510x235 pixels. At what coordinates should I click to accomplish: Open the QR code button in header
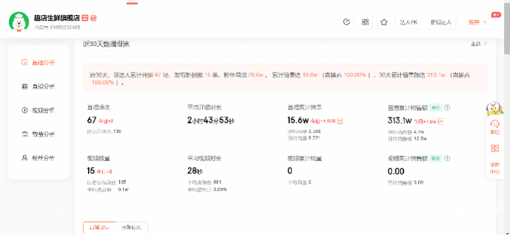[x=365, y=22]
